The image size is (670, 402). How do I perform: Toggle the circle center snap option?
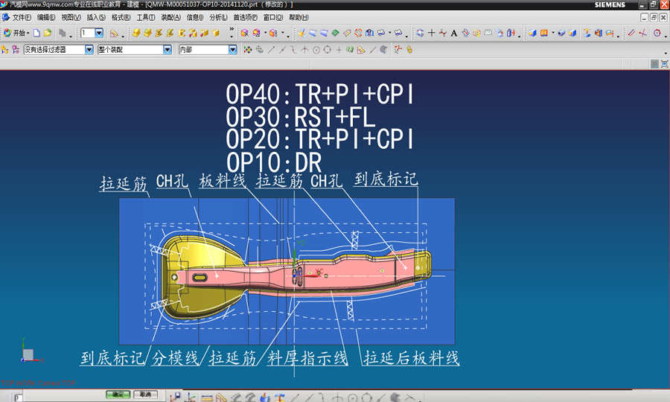tap(316, 50)
